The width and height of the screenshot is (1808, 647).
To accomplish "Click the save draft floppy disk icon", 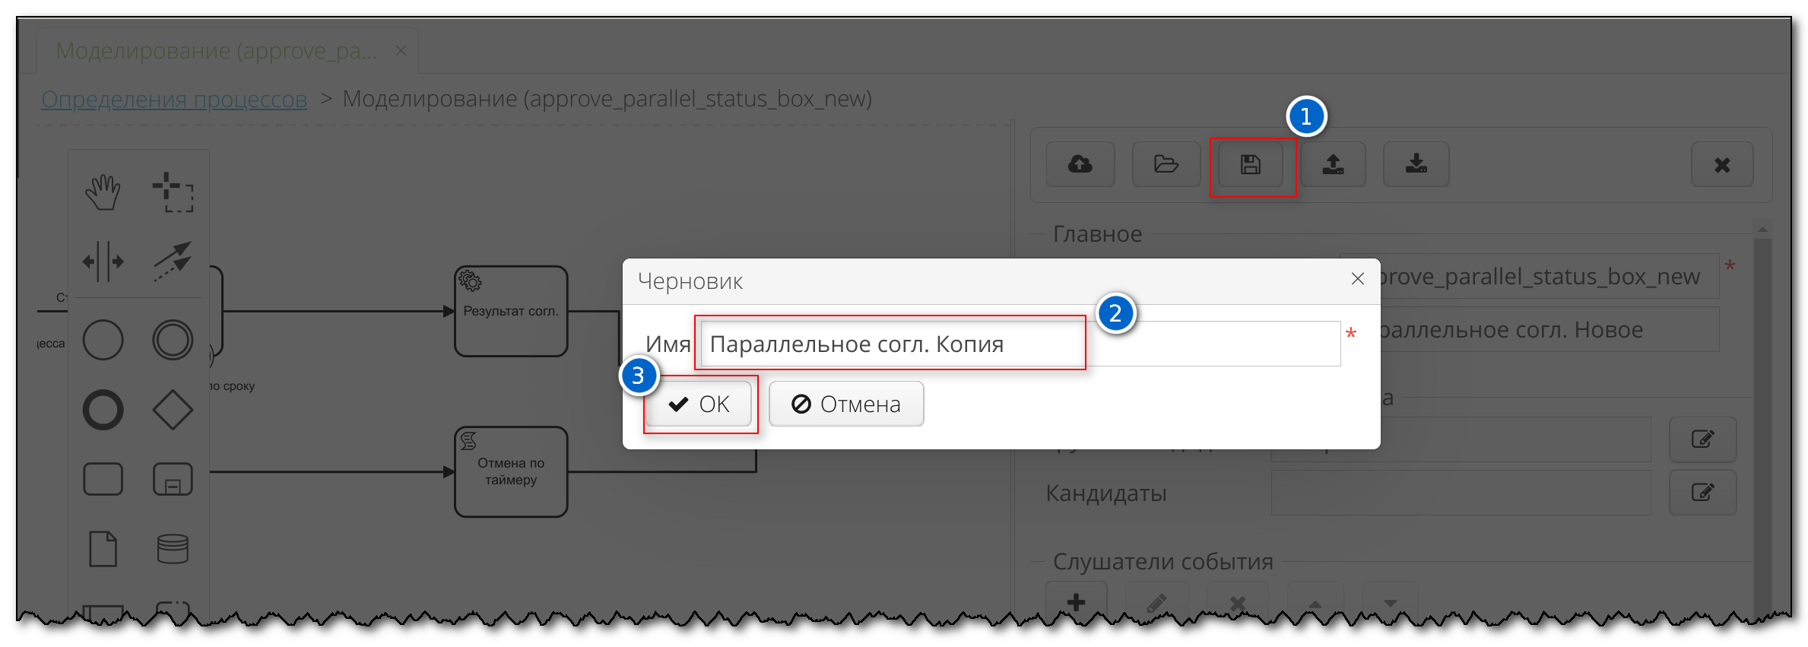I will [1251, 164].
